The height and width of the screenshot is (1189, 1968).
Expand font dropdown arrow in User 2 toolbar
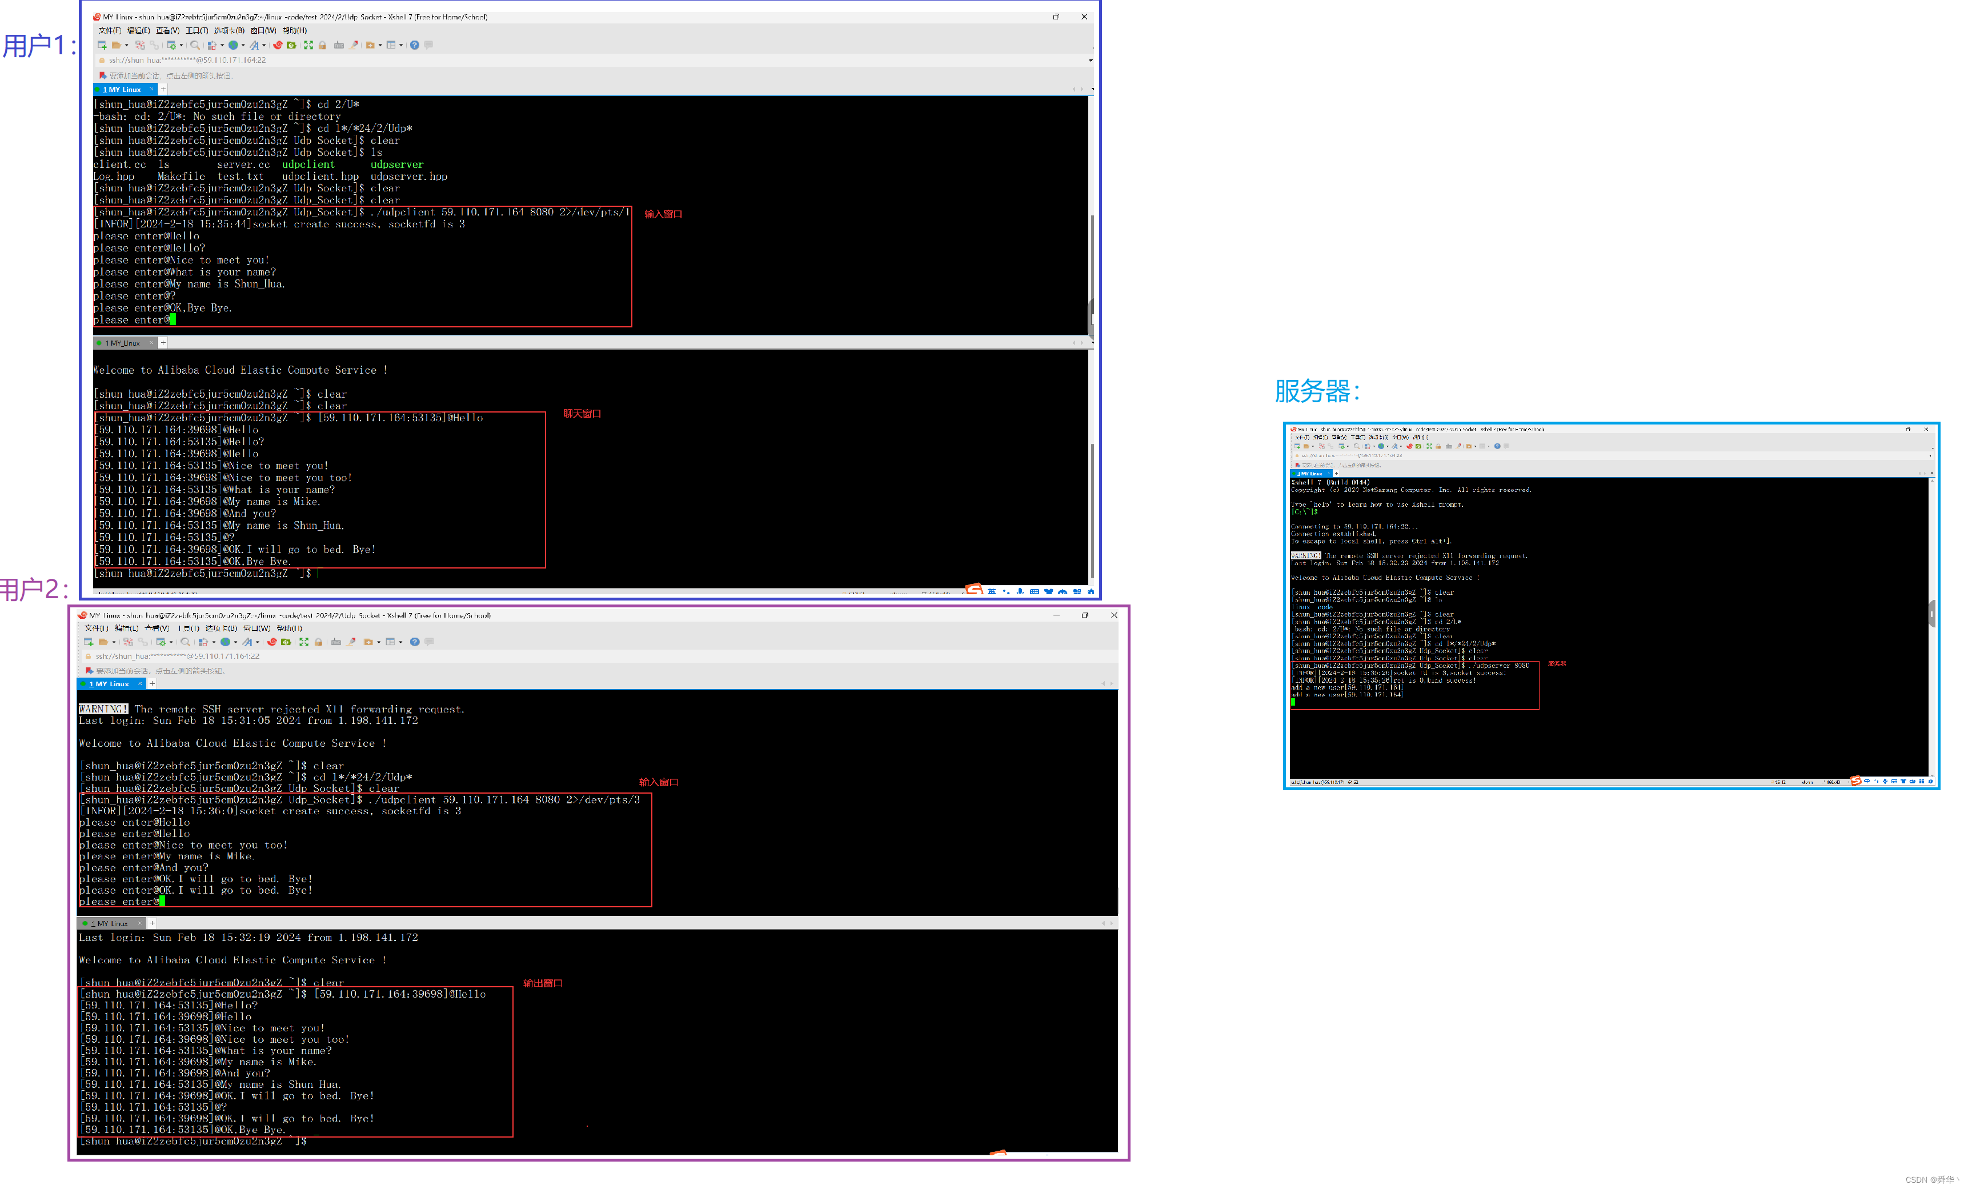pos(258,642)
